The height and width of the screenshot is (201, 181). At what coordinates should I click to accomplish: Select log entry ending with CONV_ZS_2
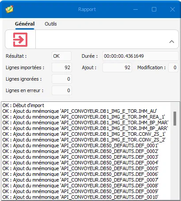tap(84, 140)
